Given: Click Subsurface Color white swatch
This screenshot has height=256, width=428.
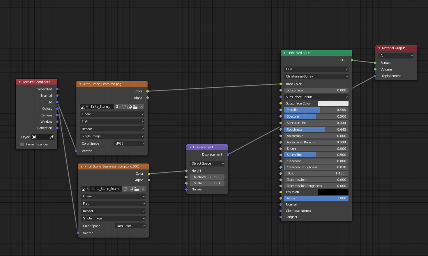Looking at the screenshot, I should pos(333,103).
